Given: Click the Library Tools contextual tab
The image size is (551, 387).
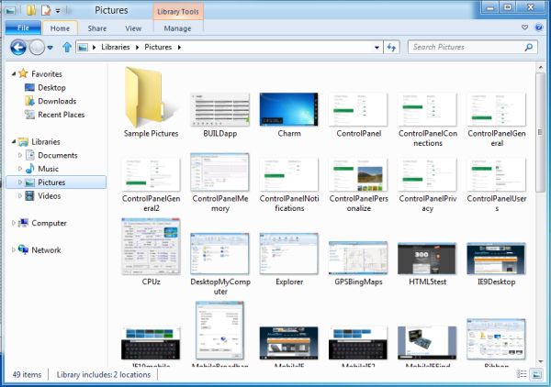Looking at the screenshot, I should [178, 11].
